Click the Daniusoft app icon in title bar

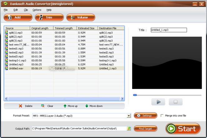(5, 3)
